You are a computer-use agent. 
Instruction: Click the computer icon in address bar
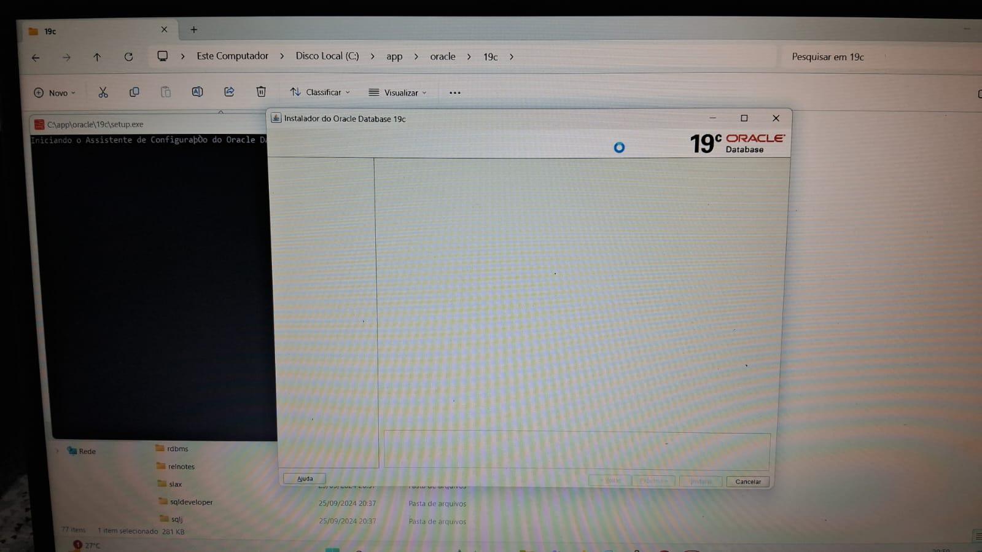pyautogui.click(x=162, y=56)
